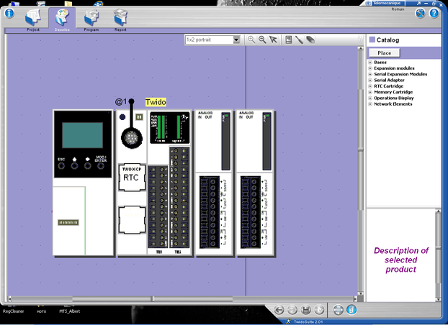Expand the Memory Cartridge node
The height and width of the screenshot is (325, 448).
click(370, 92)
